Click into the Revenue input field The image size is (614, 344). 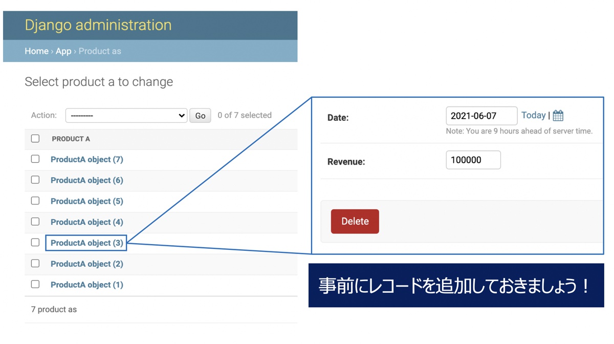473,160
